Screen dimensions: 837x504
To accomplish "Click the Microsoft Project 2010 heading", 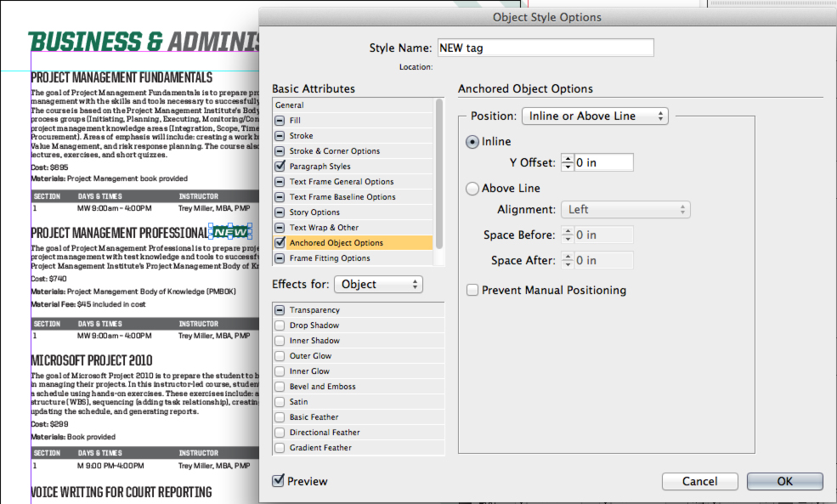I will click(x=92, y=360).
